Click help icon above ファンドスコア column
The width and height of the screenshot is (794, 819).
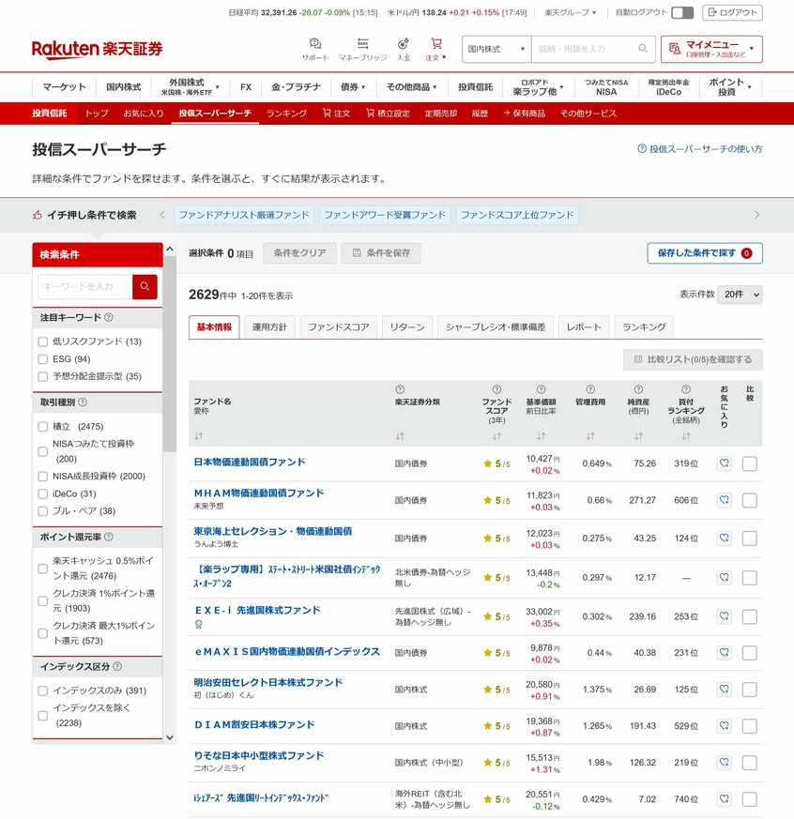point(496,389)
